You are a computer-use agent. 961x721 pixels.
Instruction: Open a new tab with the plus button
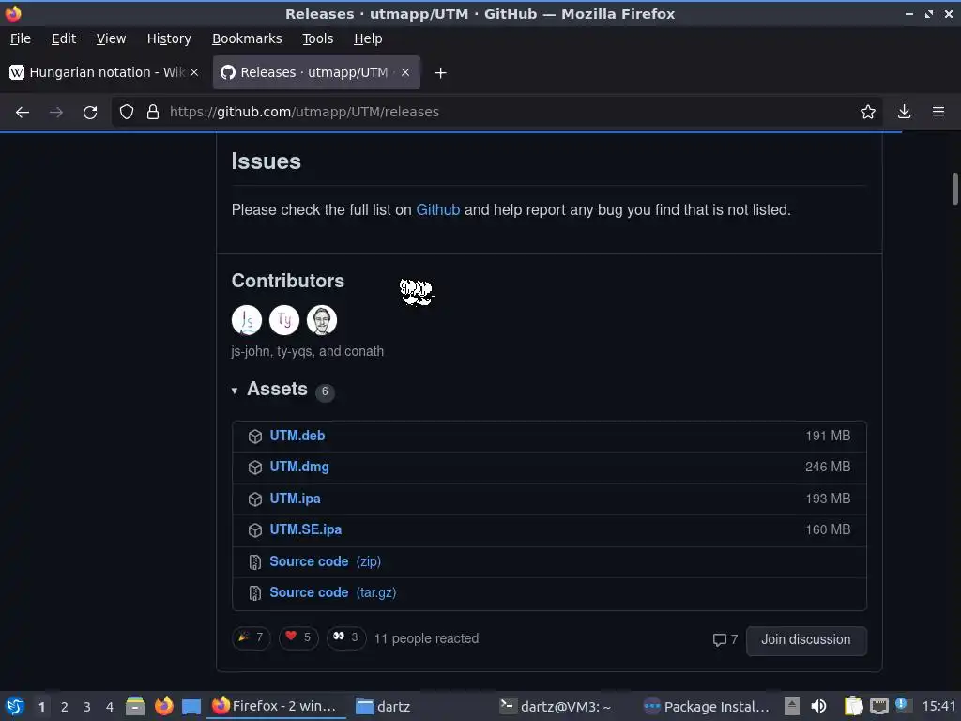click(440, 73)
